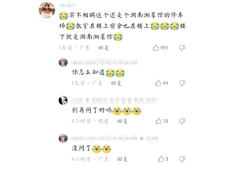Like the comment with 991 likes
Image resolution: width=229 pixels, height=171 pixels.
click(x=156, y=48)
